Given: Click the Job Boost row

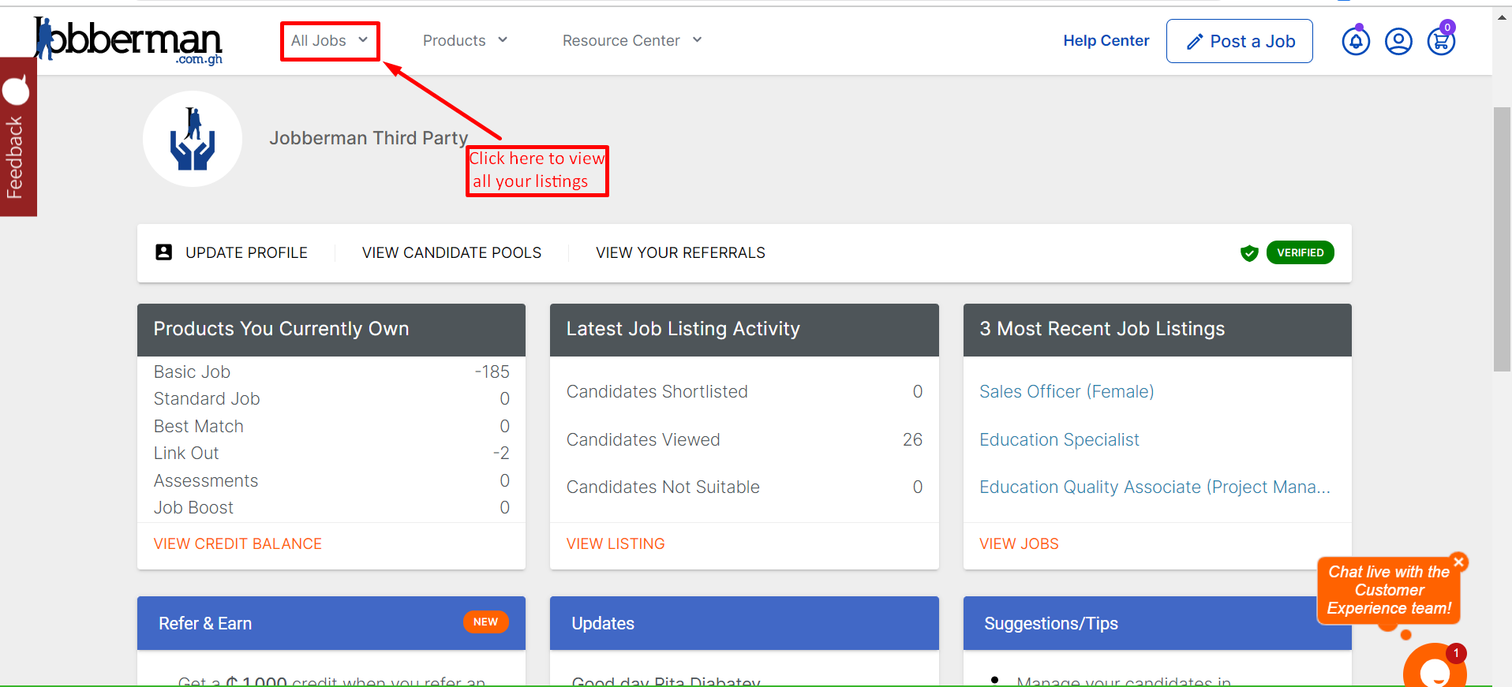Looking at the screenshot, I should (331, 507).
